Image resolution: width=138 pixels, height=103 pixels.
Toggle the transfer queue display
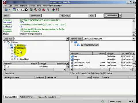tap(26, 10)
